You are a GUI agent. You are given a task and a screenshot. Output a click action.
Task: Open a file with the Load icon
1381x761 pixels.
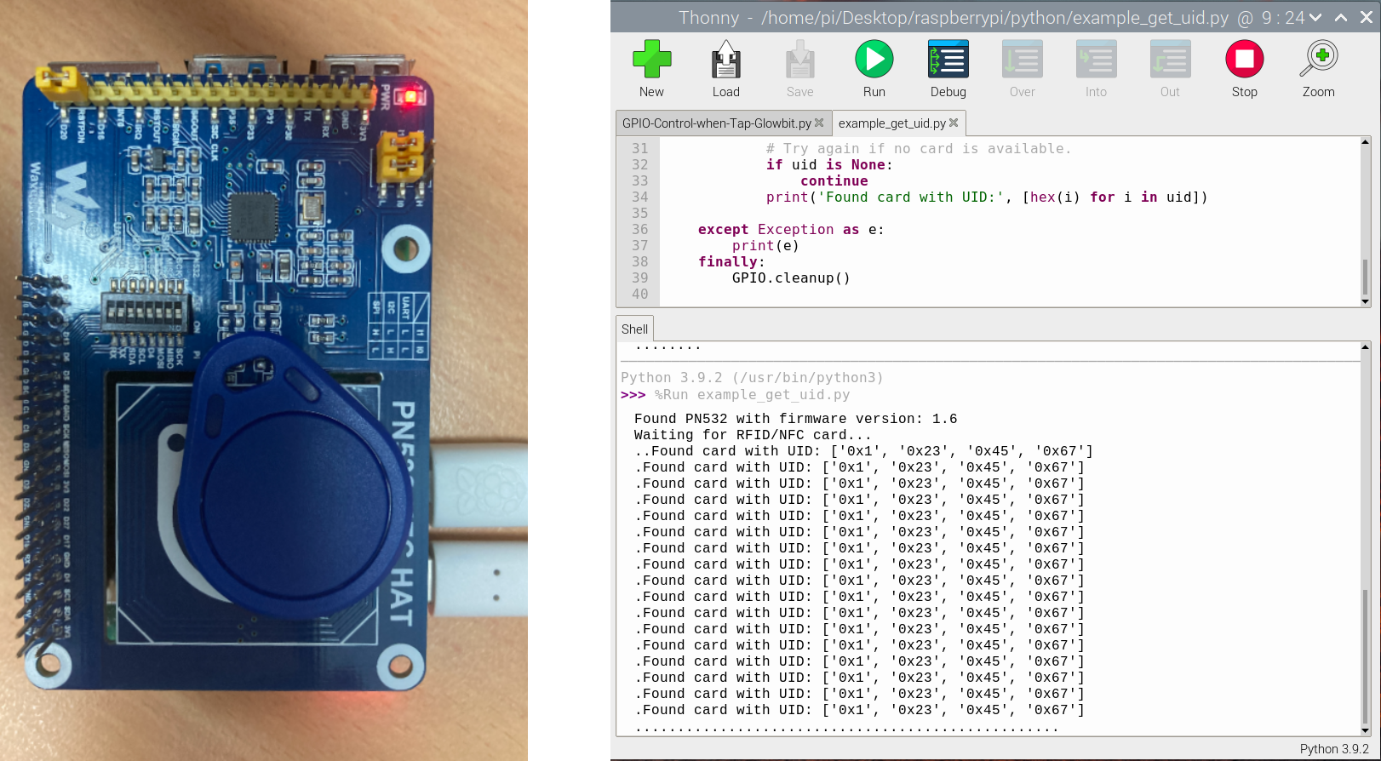(725, 68)
